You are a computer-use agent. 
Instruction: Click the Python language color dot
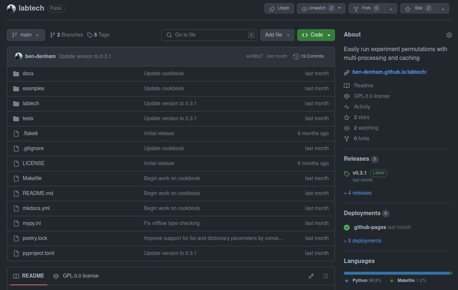tap(347, 281)
